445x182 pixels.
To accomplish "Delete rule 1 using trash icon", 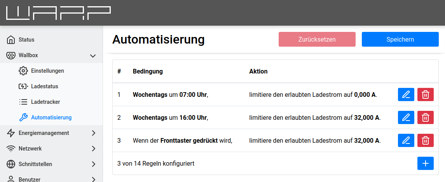I will pyautogui.click(x=426, y=94).
